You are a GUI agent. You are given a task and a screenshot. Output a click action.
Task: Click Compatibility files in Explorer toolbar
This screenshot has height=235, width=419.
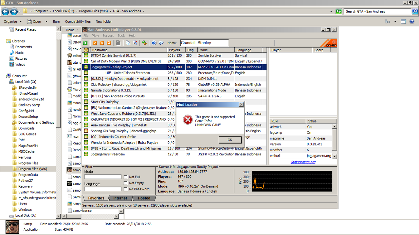[x=78, y=22]
